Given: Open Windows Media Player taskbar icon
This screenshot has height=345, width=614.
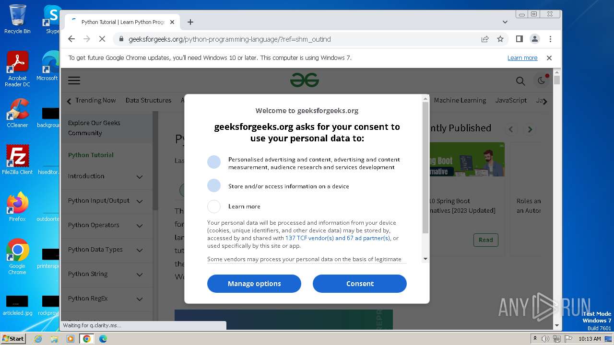Looking at the screenshot, I should pos(71,339).
